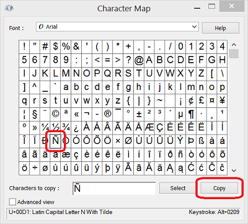
Task: Click the Help button
Action: 220,28
